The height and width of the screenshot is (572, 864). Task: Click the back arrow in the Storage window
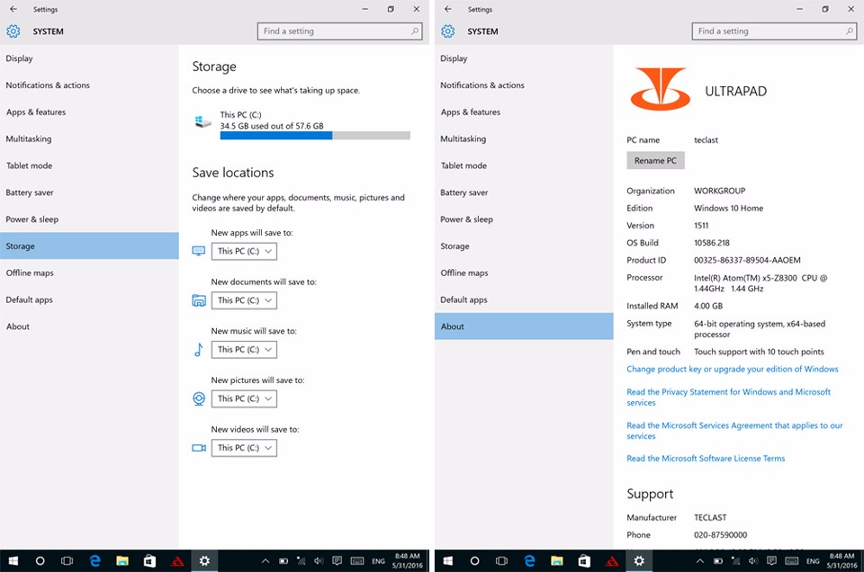13,9
